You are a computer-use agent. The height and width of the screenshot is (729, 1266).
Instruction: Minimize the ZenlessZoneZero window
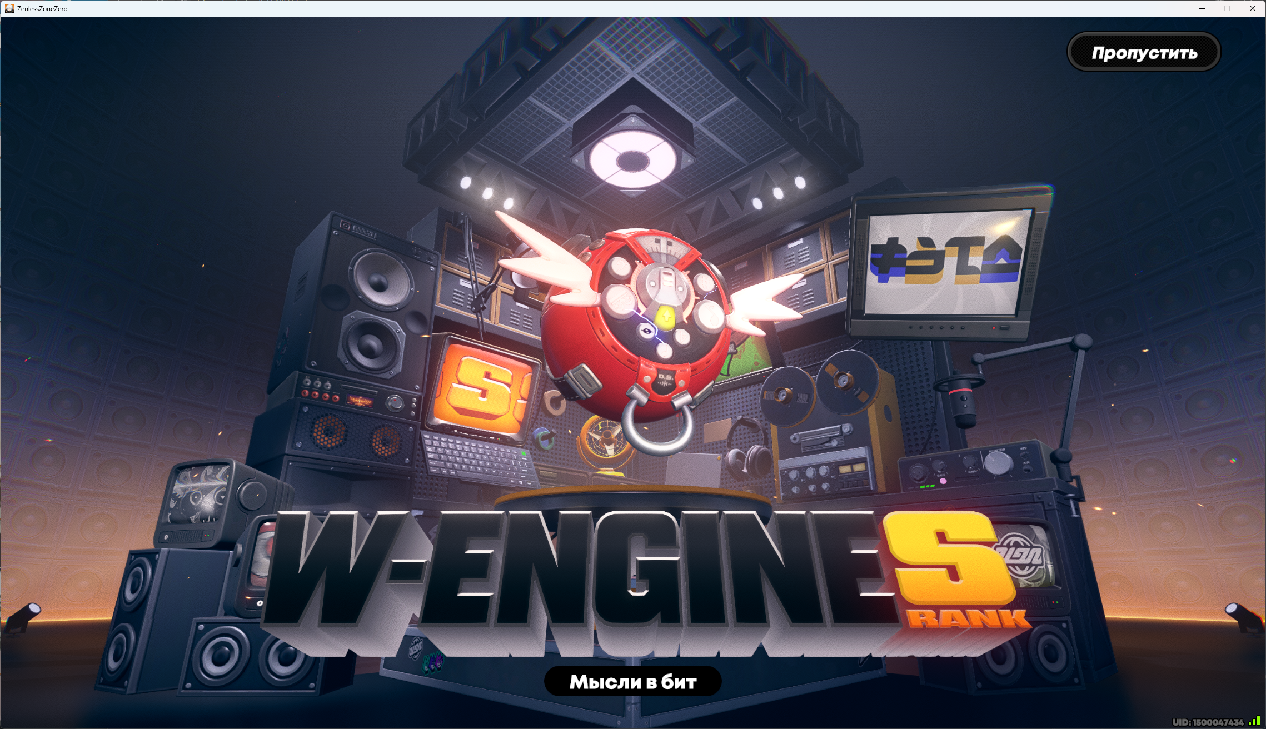pyautogui.click(x=1202, y=8)
